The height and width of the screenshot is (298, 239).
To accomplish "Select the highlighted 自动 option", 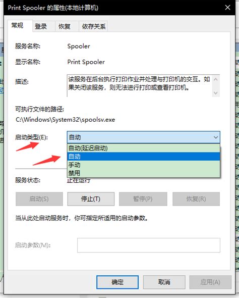I will click(144, 157).
